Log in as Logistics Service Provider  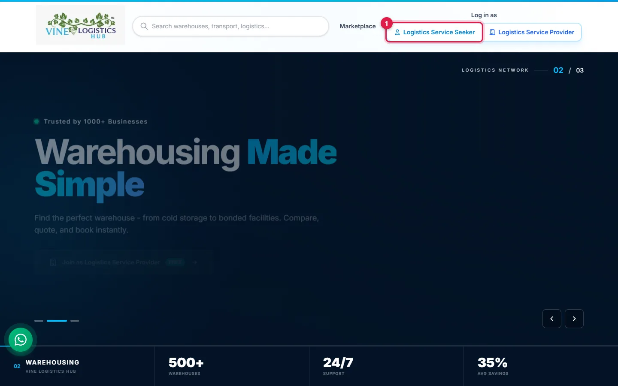click(532, 32)
